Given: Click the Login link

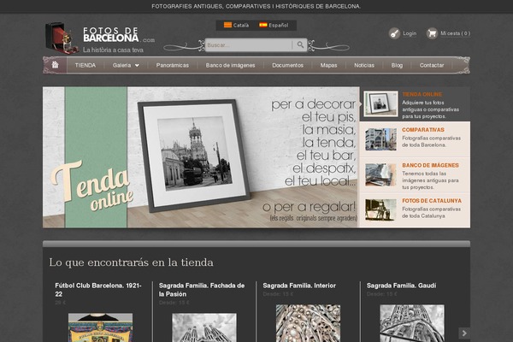Looking at the screenshot, I should tap(410, 33).
